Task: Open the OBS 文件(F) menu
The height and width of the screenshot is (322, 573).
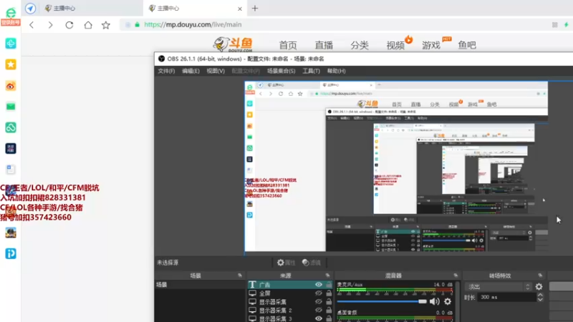Action: point(166,71)
